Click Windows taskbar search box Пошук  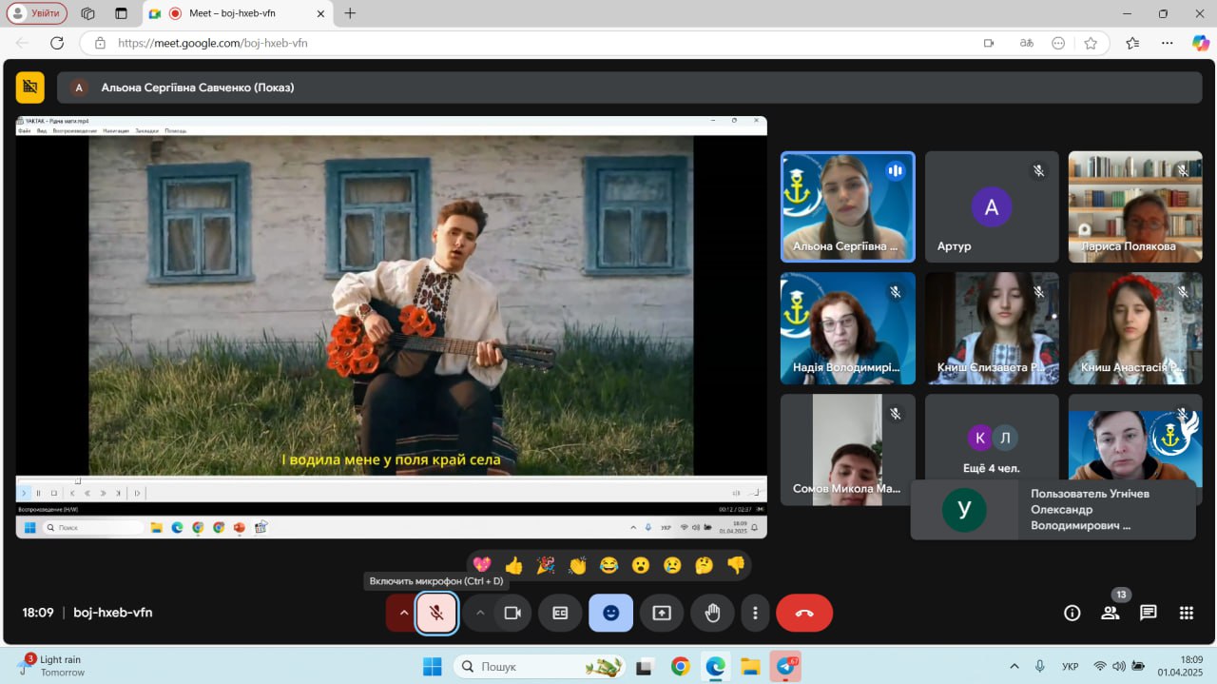[x=540, y=667]
